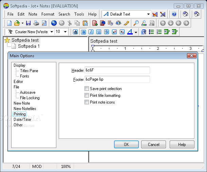Open the font color dropdown arrow

(x=136, y=32)
